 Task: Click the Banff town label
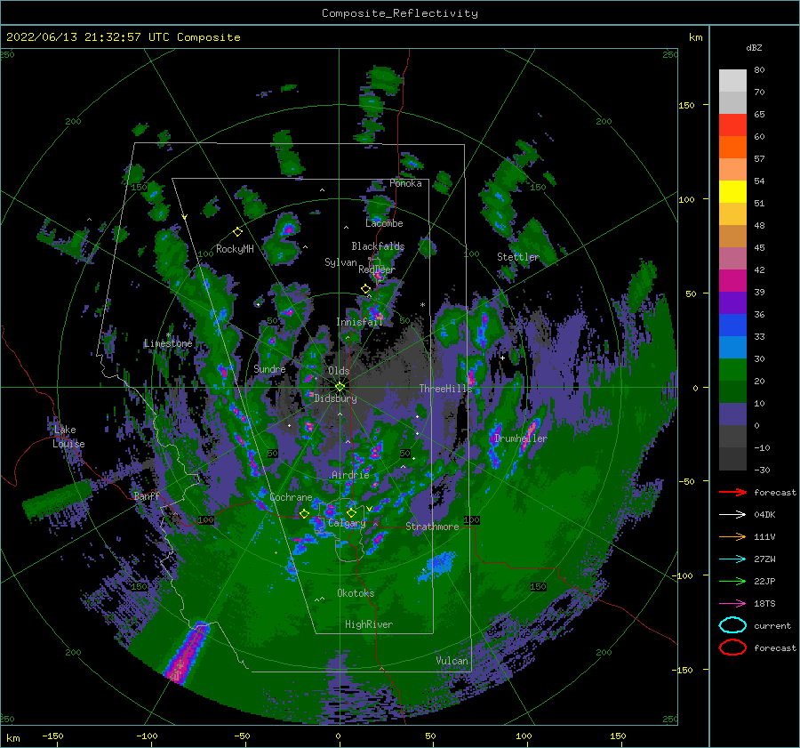coord(147,496)
